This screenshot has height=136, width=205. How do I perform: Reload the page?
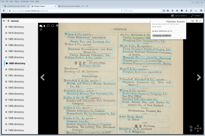pos(122,11)
